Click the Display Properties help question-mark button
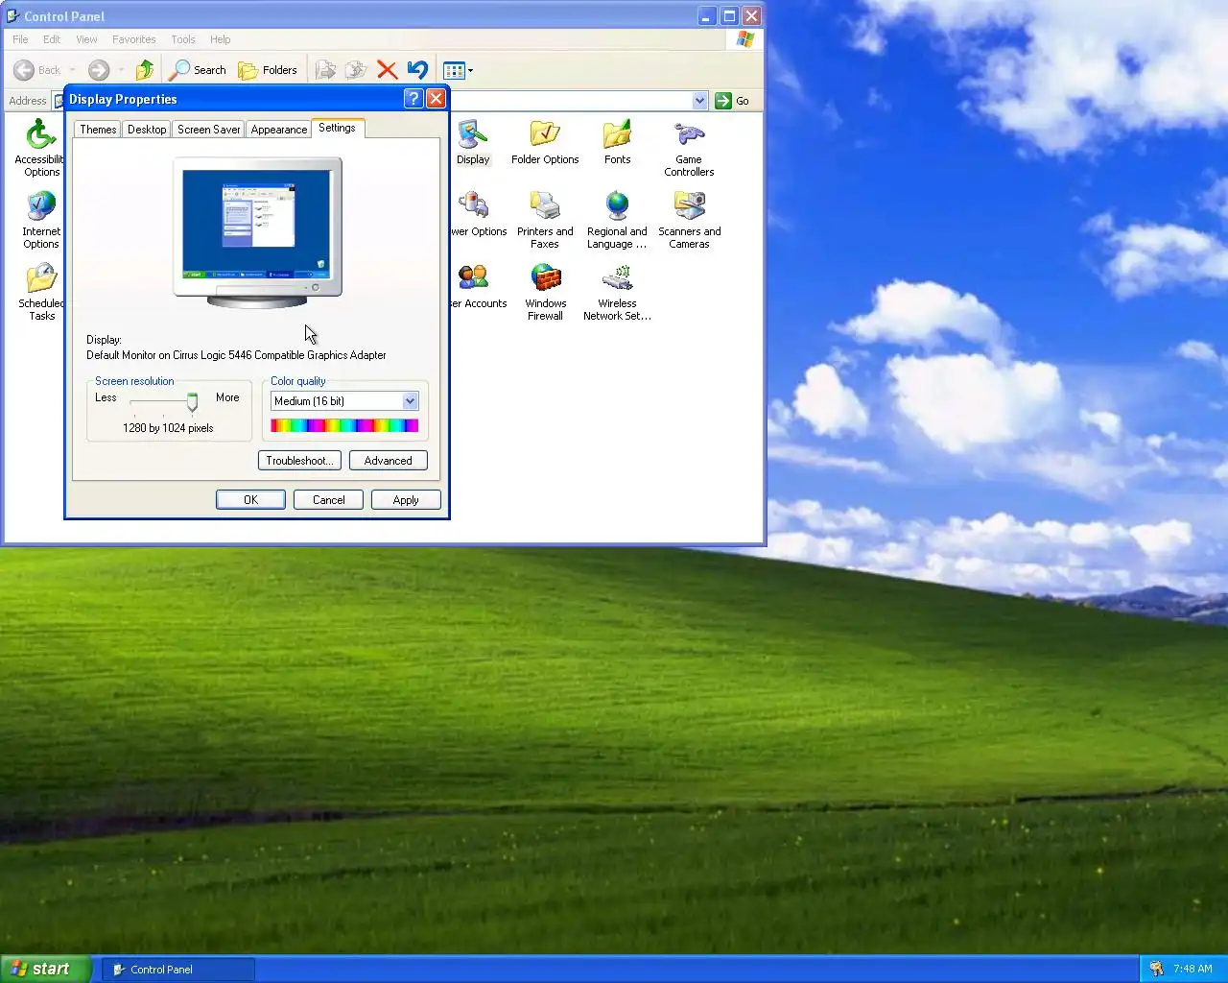The height and width of the screenshot is (983, 1228). point(413,99)
